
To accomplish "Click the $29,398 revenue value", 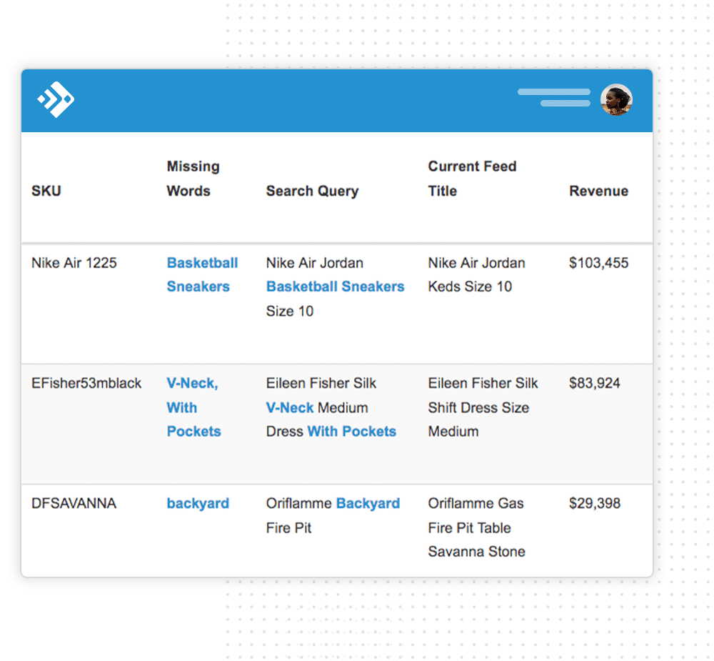I will (x=595, y=504).
